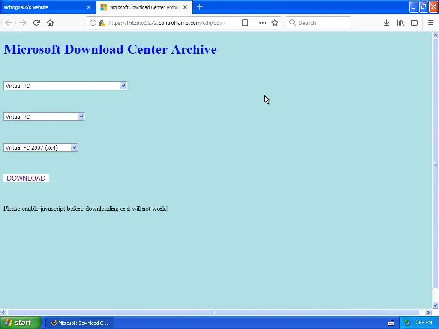The width and height of the screenshot is (439, 329).
Task: Close the Vichingo455's website tab
Action: pyautogui.click(x=89, y=7)
